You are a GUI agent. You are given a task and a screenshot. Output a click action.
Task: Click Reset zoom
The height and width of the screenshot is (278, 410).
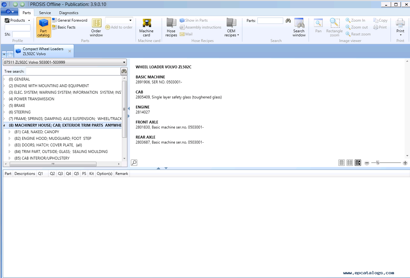[x=358, y=34]
